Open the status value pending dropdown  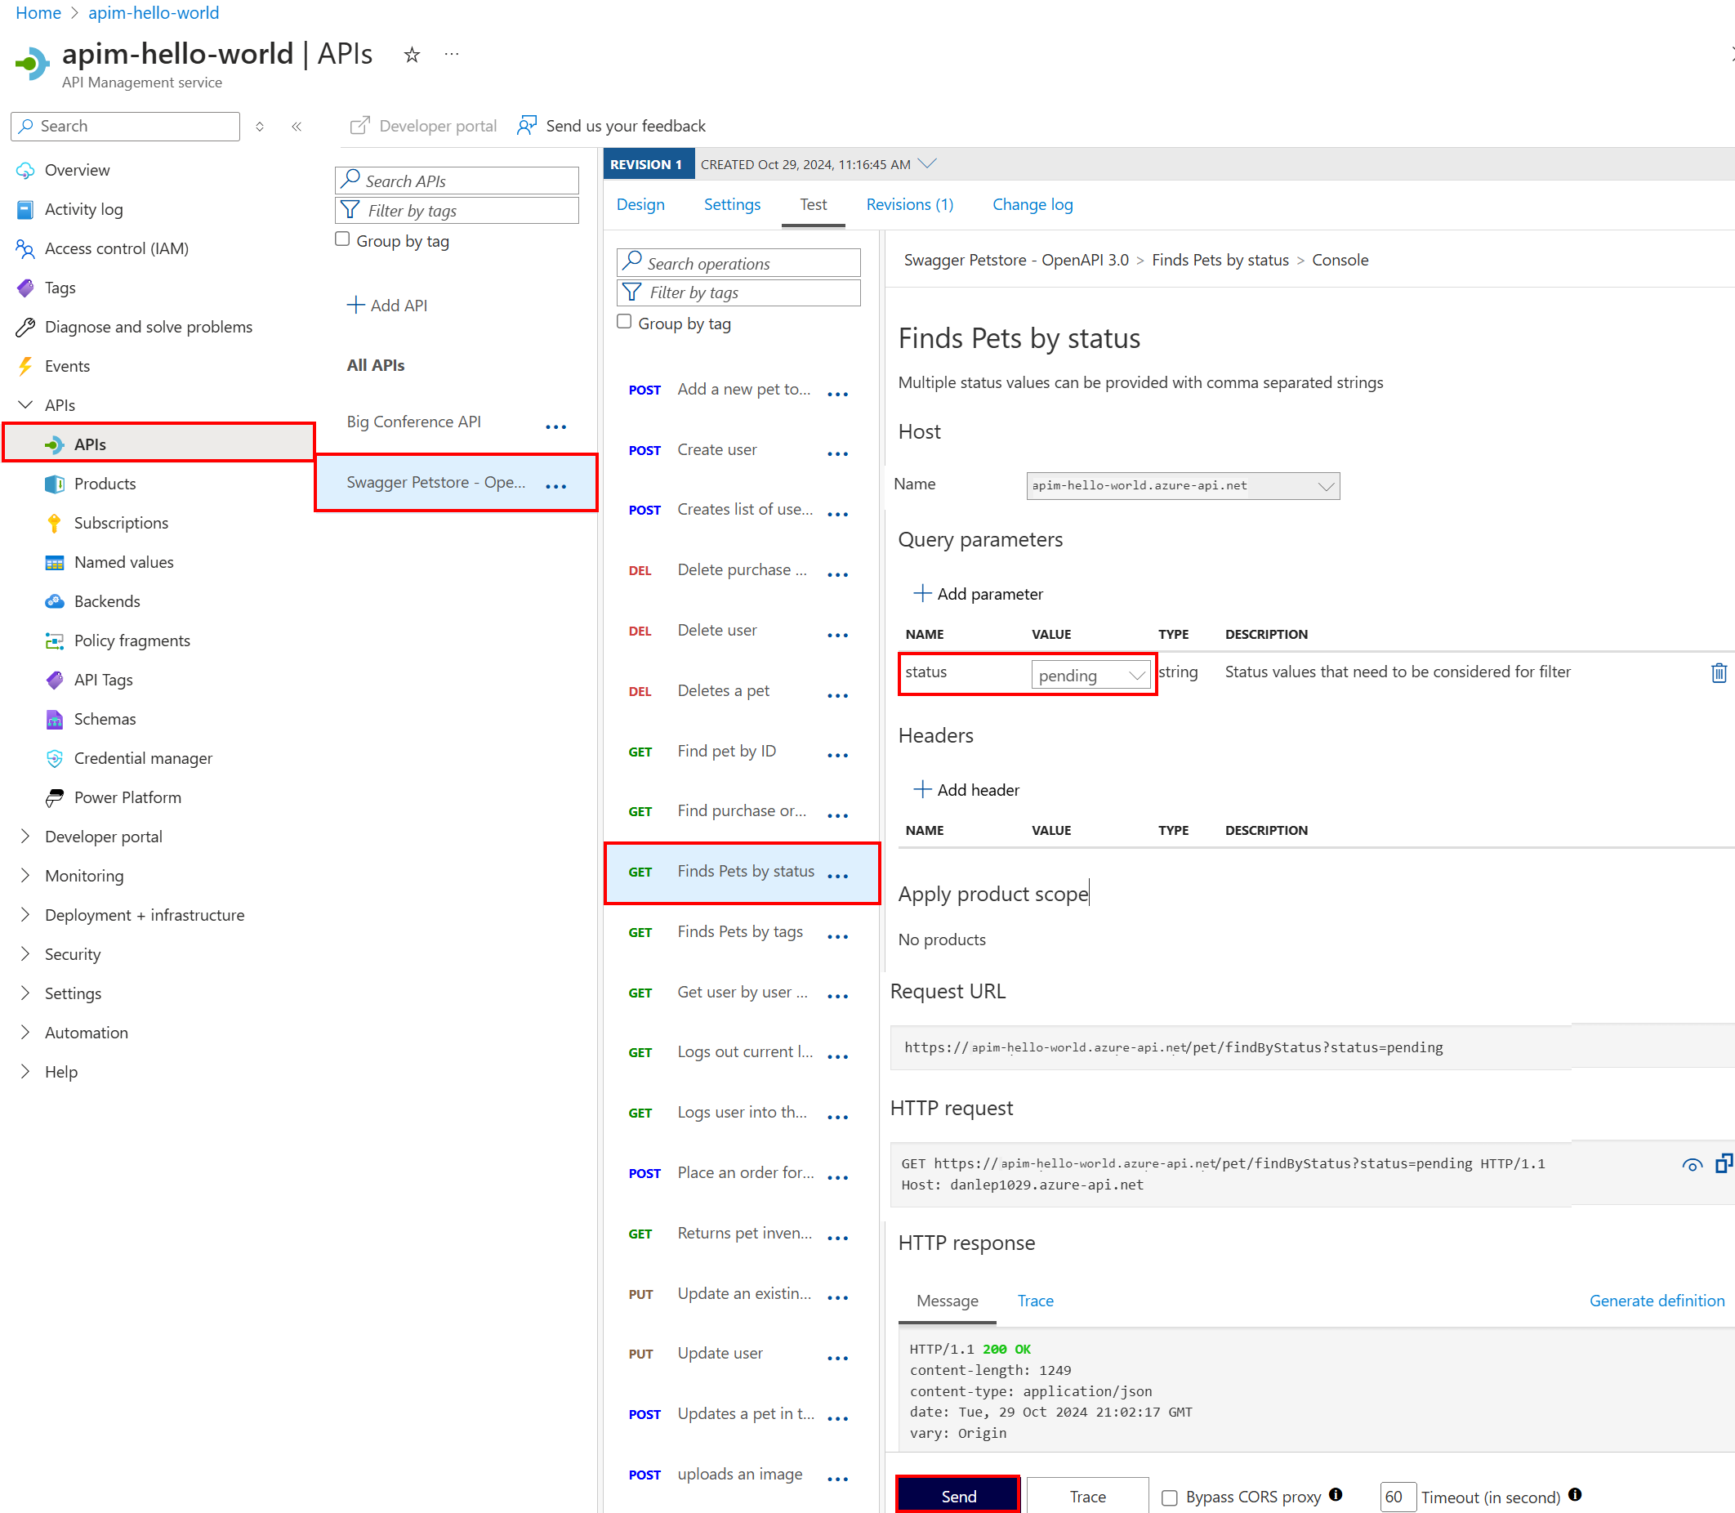coord(1090,676)
